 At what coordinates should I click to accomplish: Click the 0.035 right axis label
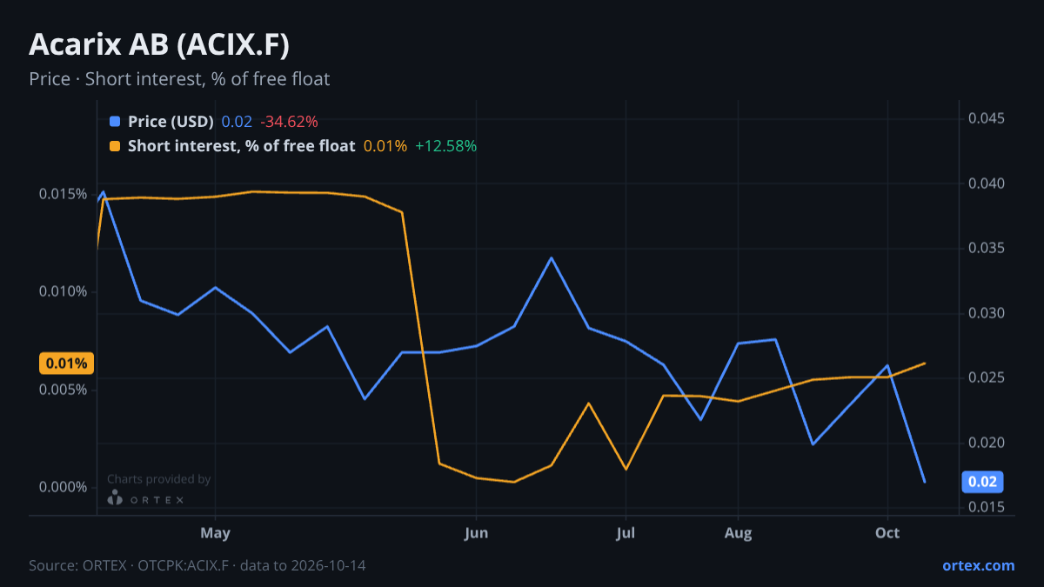tap(987, 248)
